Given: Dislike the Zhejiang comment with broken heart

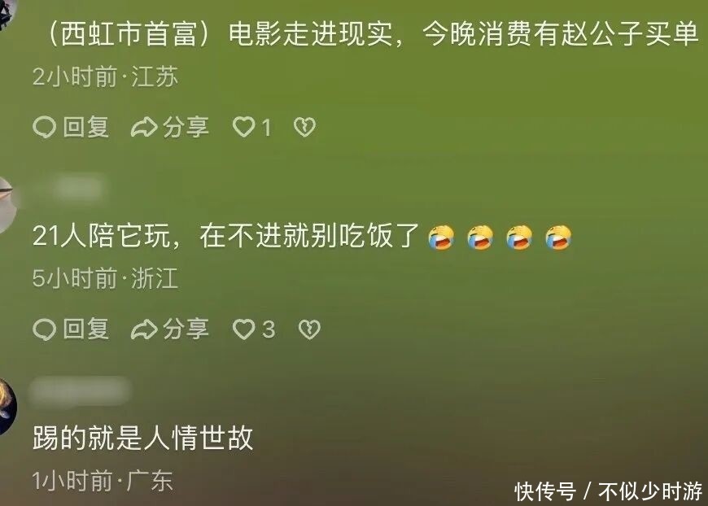Looking at the screenshot, I should 309,329.
